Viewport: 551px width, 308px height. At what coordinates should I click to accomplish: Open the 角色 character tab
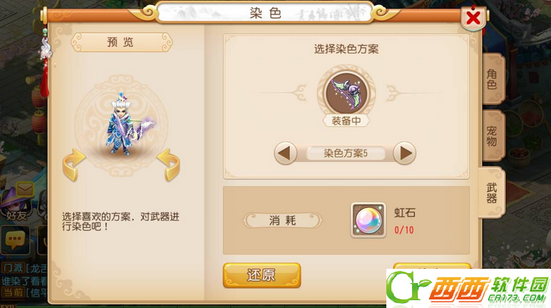[493, 79]
